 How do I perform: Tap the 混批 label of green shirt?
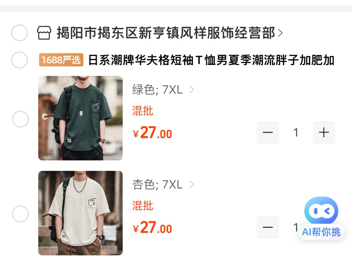[x=143, y=111]
